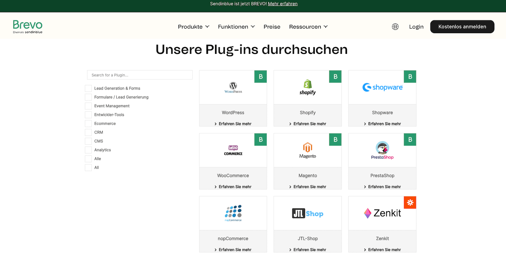Click the Brevo logo in the header
Image resolution: width=506 pixels, height=256 pixels.
(28, 27)
